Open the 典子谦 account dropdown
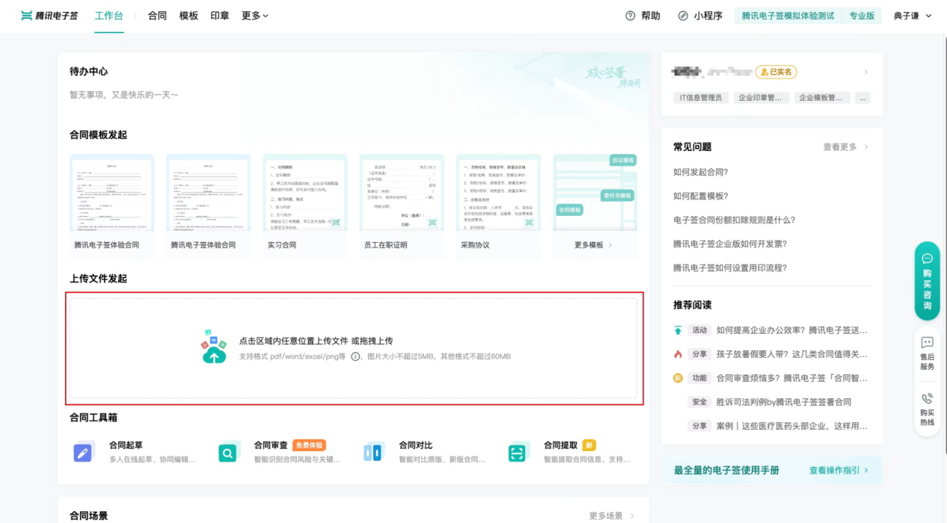 913,16
